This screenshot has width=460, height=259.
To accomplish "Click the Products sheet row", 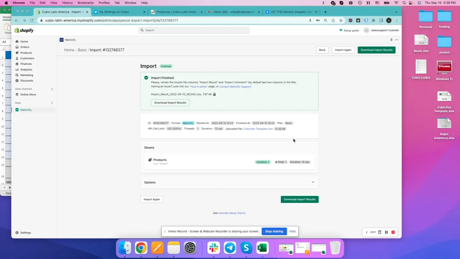I will pyautogui.click(x=229, y=162).
